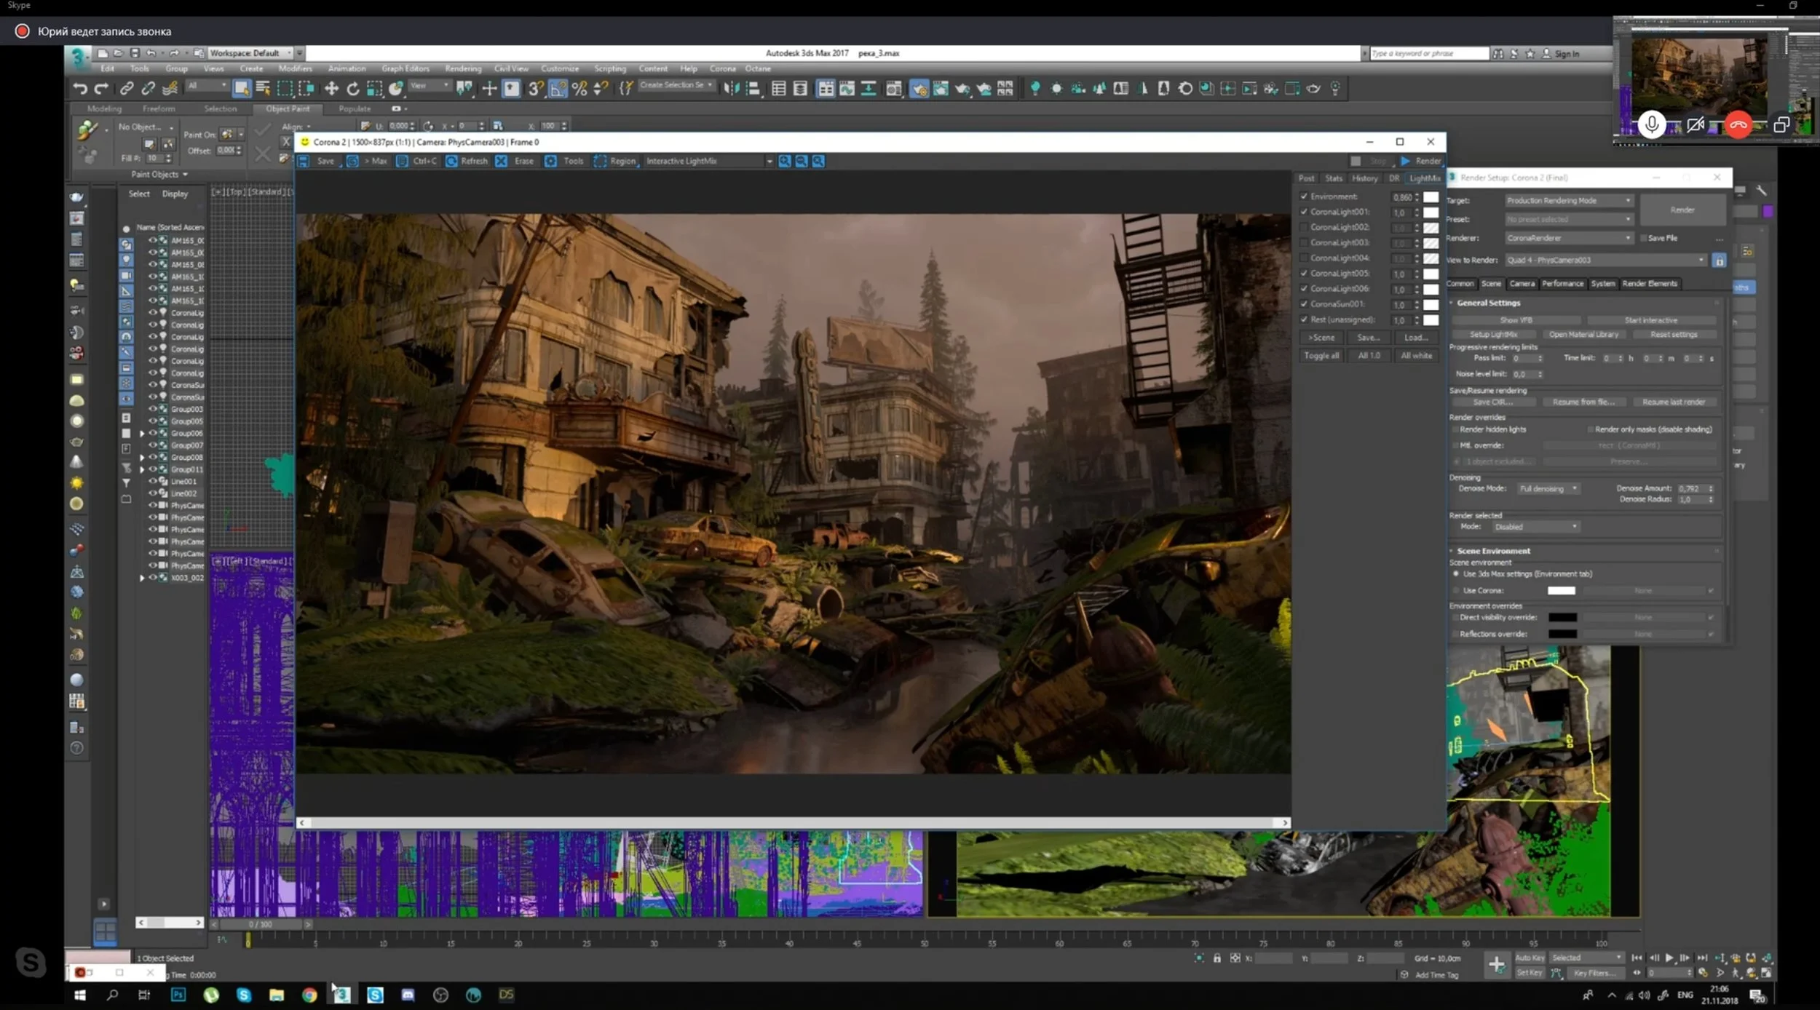
Task: Uncheck the CoronaSun001 checkbox
Action: pos(1304,304)
